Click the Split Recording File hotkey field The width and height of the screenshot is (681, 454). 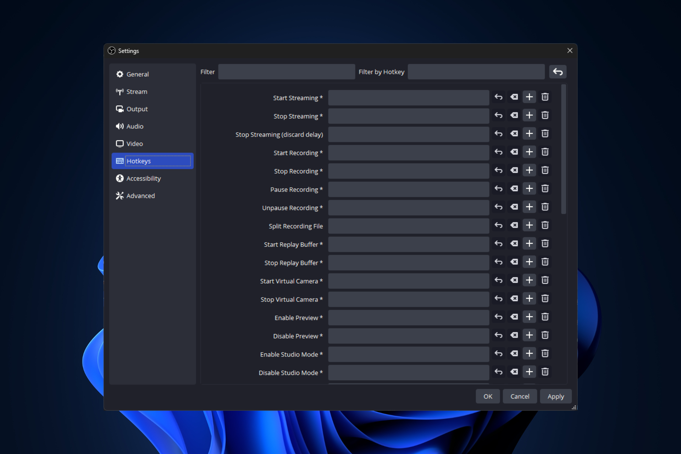409,226
